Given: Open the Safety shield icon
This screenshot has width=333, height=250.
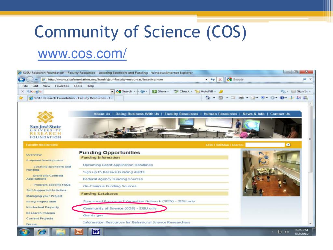Looking at the screenshot, I should (263, 98).
